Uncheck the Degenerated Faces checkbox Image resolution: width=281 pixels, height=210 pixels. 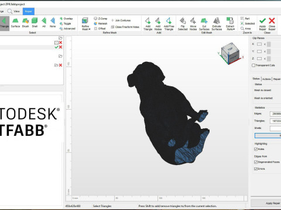256,162
